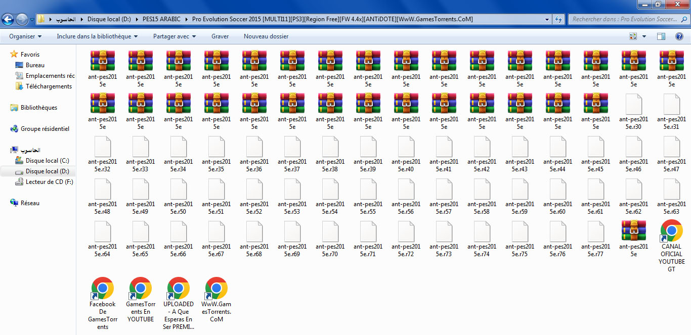The width and height of the screenshot is (691, 335).
Task: Click the back navigation arrow
Action: (8, 20)
